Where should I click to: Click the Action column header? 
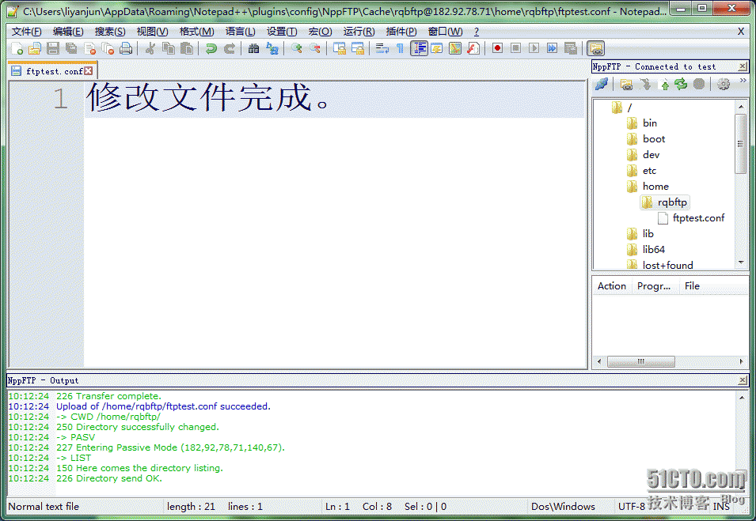click(x=612, y=286)
